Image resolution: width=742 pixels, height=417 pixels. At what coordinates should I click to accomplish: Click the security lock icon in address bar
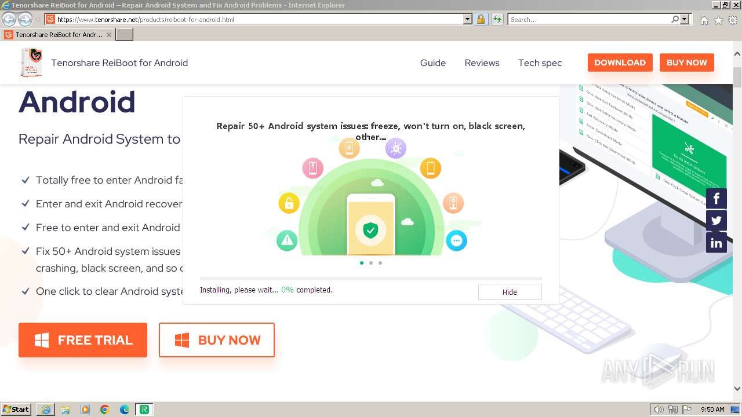tap(481, 19)
